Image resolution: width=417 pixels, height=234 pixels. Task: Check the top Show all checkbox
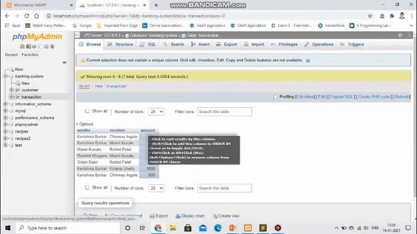coord(87,111)
